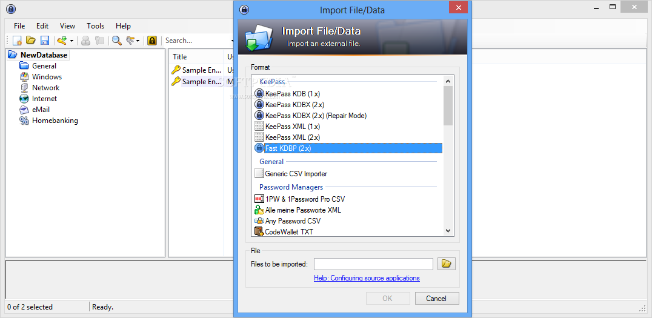Click the Files to be imported field
This screenshot has width=652, height=318.
373,264
